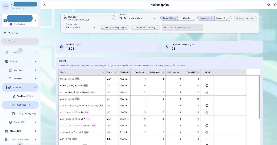Open history for Aclgmentin 625mg VDP
277x145 pixels.
(207, 132)
